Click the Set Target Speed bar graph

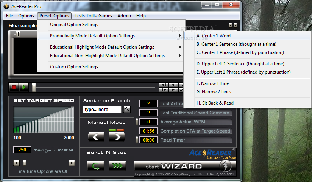point(44,120)
